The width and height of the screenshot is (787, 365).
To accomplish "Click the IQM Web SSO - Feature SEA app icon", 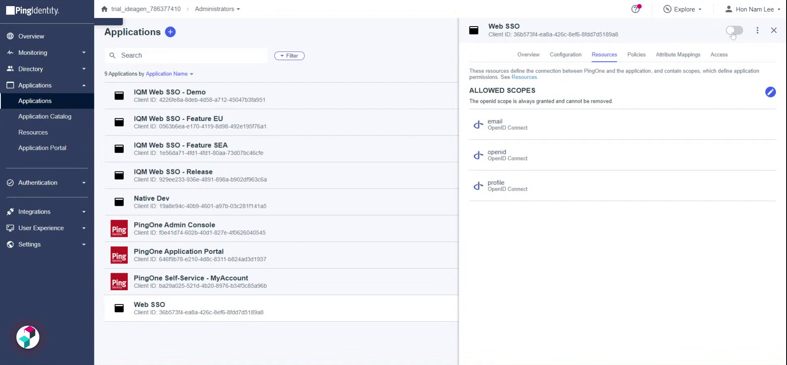I will tap(119, 149).
